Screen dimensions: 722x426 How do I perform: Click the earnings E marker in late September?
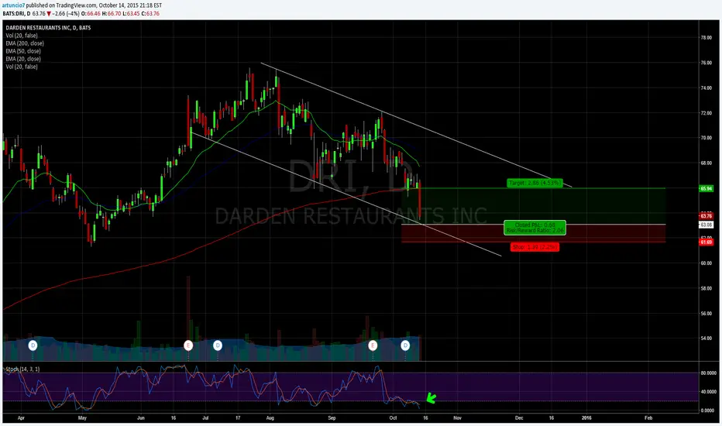coord(373,345)
